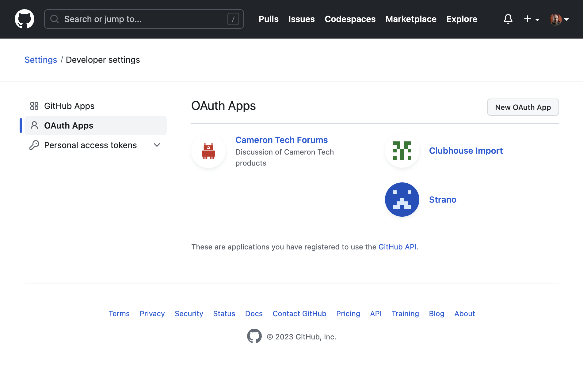Click the "Developer settings" breadcrumb text
Viewport: 583px width, 374px height.
(x=103, y=60)
